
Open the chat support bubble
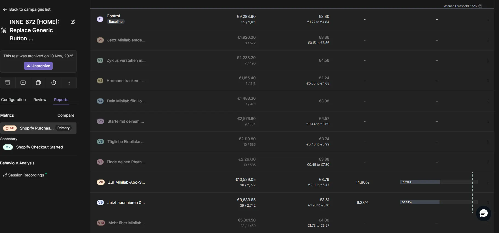[x=483, y=213]
